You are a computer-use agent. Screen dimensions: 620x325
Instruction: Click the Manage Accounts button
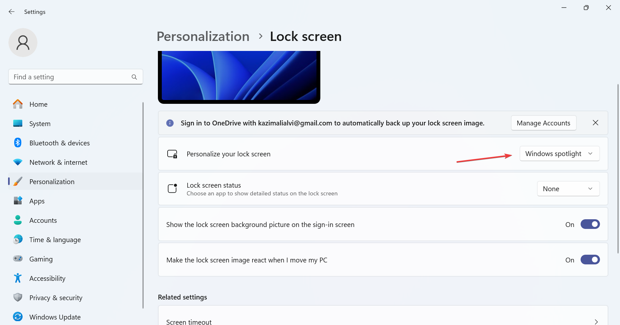click(543, 123)
